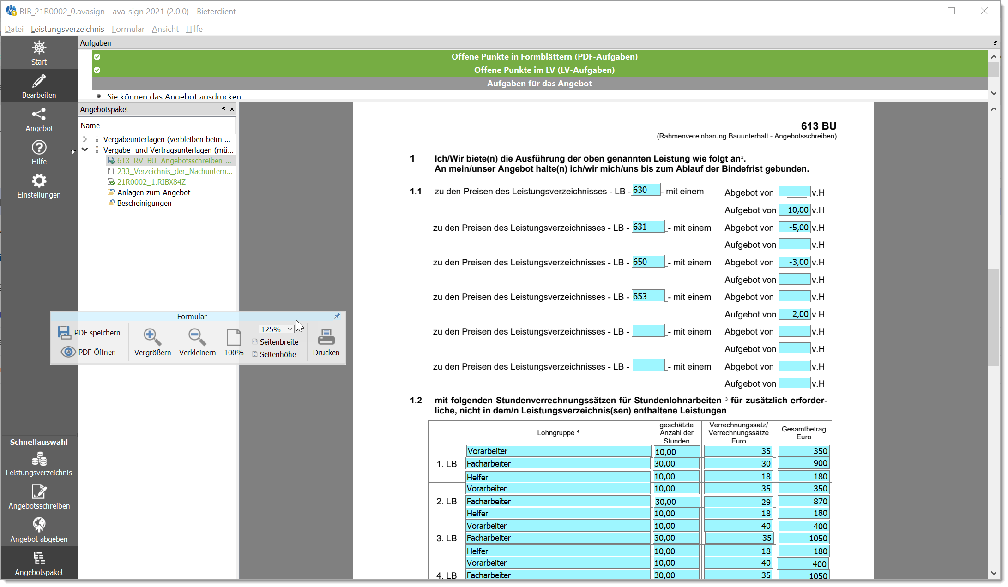
Task: Click empty LB field below 653
Action: point(648,330)
